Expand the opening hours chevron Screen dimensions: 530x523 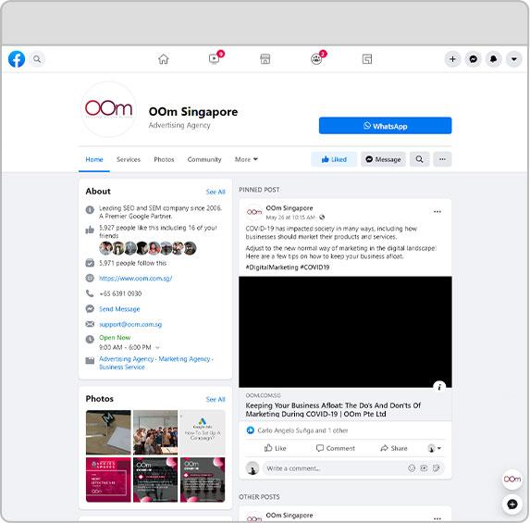157,347
